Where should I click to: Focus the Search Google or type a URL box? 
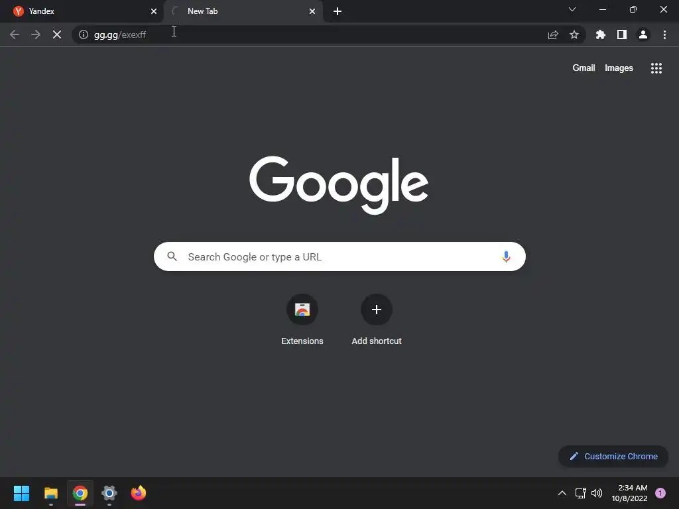pyautogui.click(x=339, y=256)
